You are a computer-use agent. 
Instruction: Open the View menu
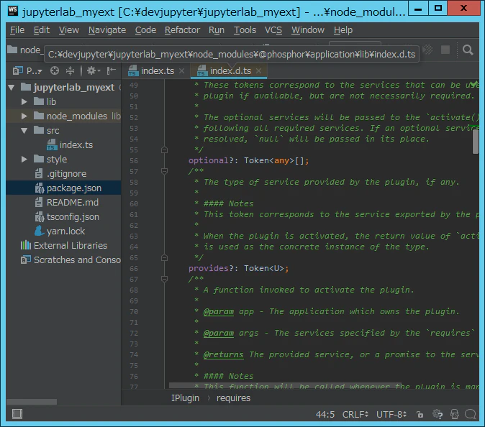[x=68, y=30]
